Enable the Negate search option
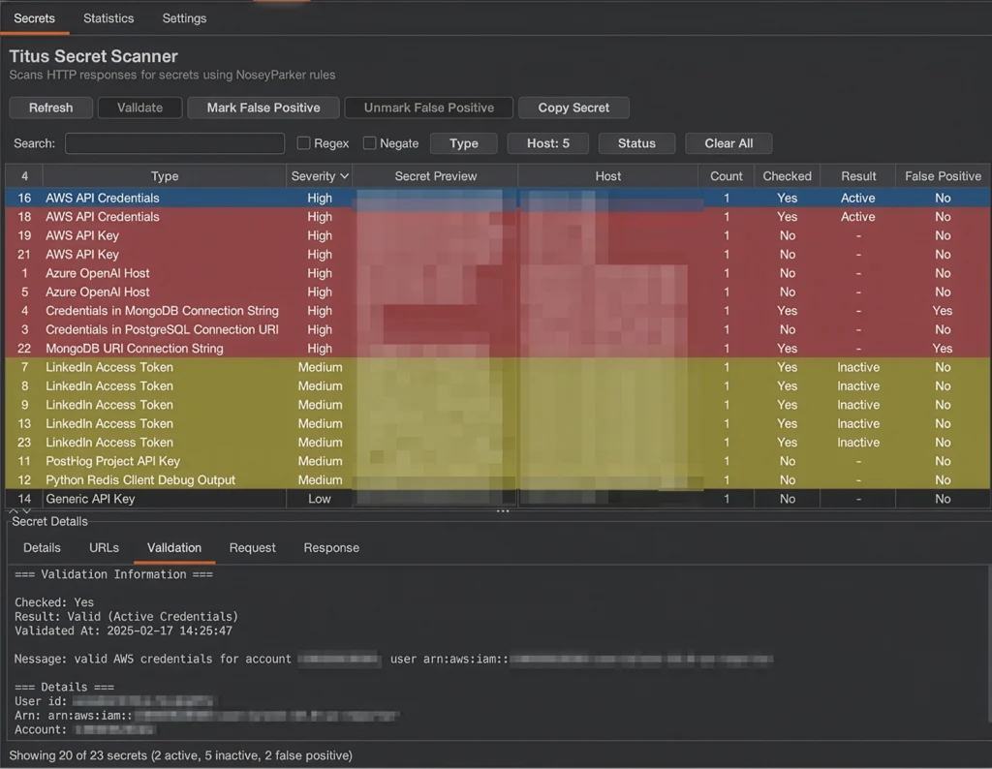Viewport: 992px width, 769px height. (369, 142)
